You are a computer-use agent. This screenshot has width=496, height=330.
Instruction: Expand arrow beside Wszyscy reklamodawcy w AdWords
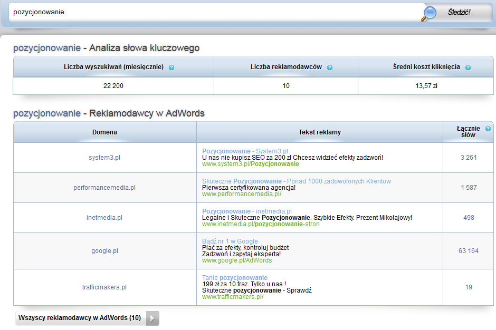(x=152, y=318)
